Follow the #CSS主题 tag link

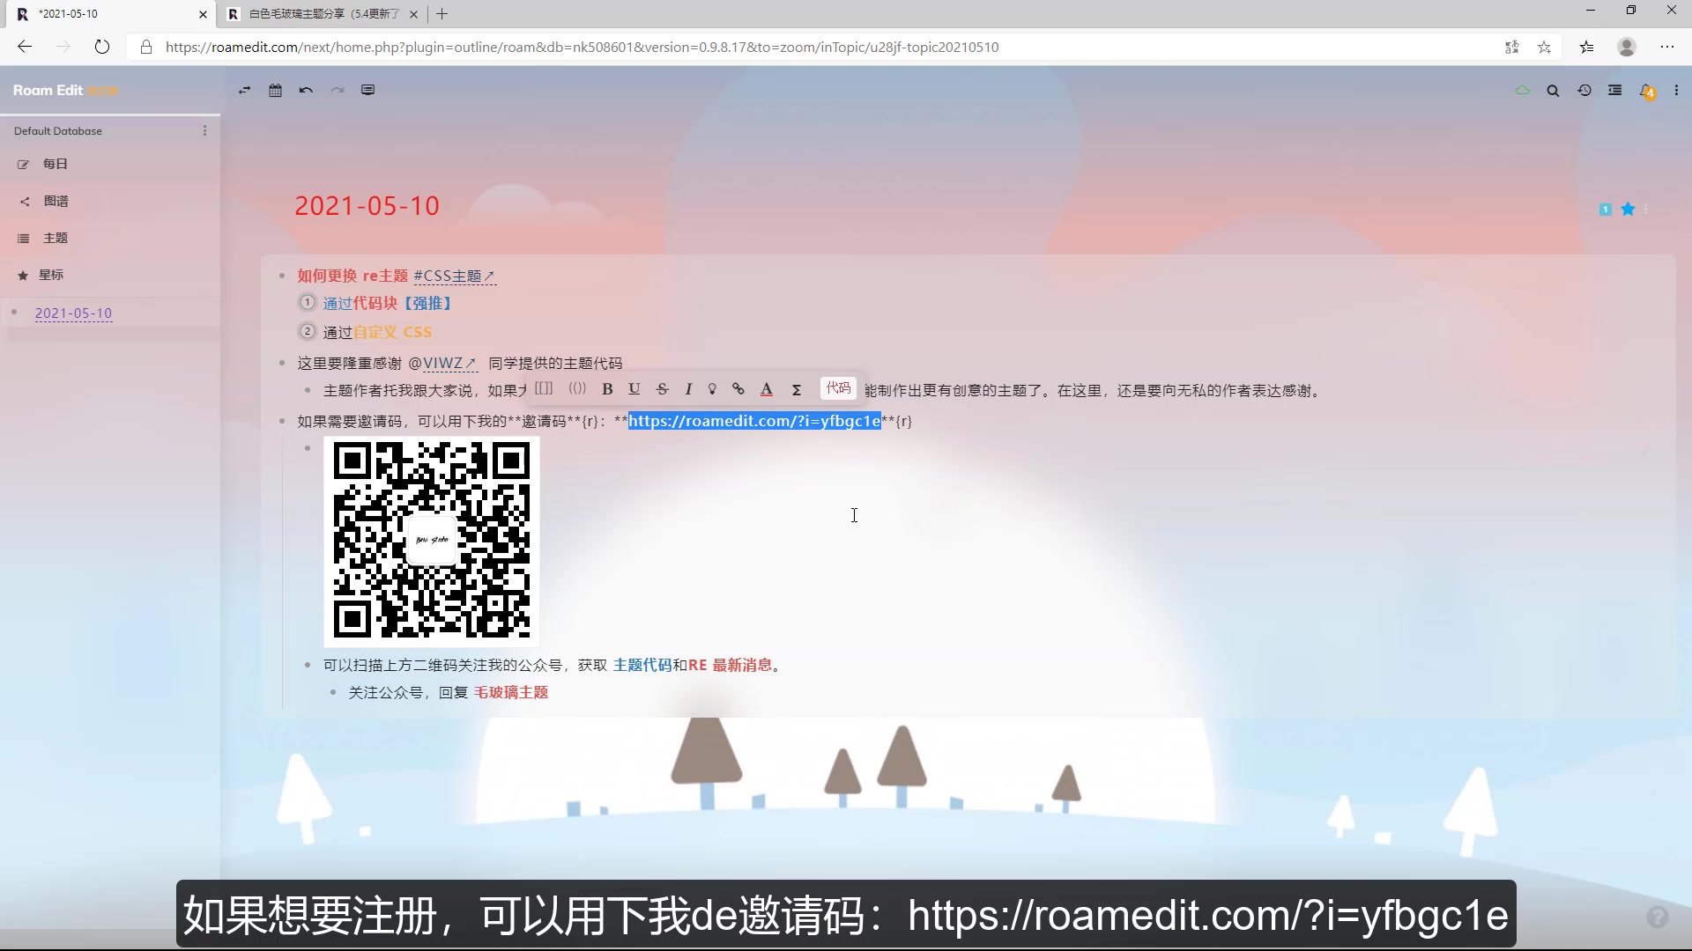click(x=454, y=276)
